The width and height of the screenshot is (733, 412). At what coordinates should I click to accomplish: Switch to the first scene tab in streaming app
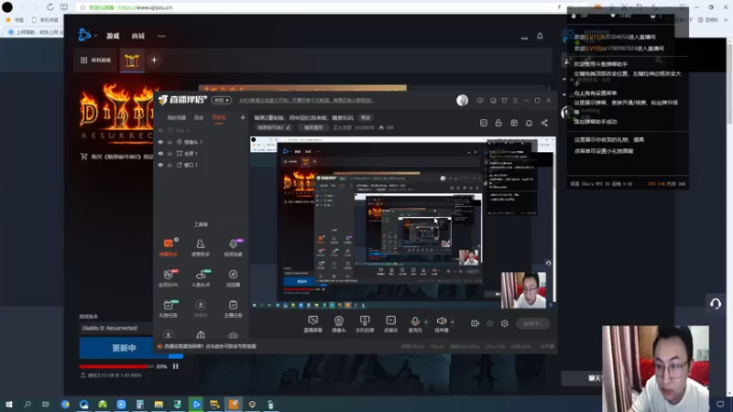pos(177,118)
